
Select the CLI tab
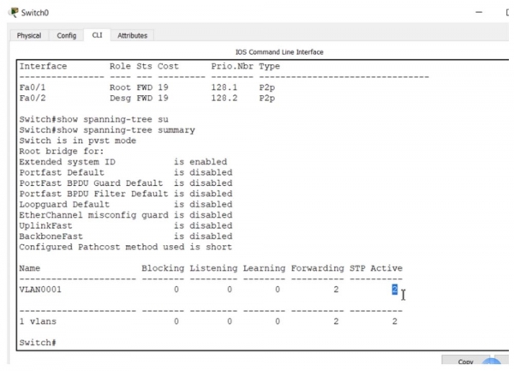click(x=98, y=36)
